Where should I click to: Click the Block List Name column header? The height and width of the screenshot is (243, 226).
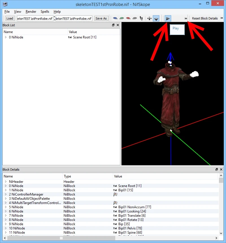tap(35, 32)
